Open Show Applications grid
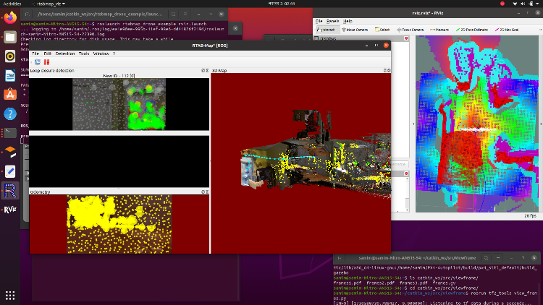This screenshot has width=543, height=305. (10, 295)
